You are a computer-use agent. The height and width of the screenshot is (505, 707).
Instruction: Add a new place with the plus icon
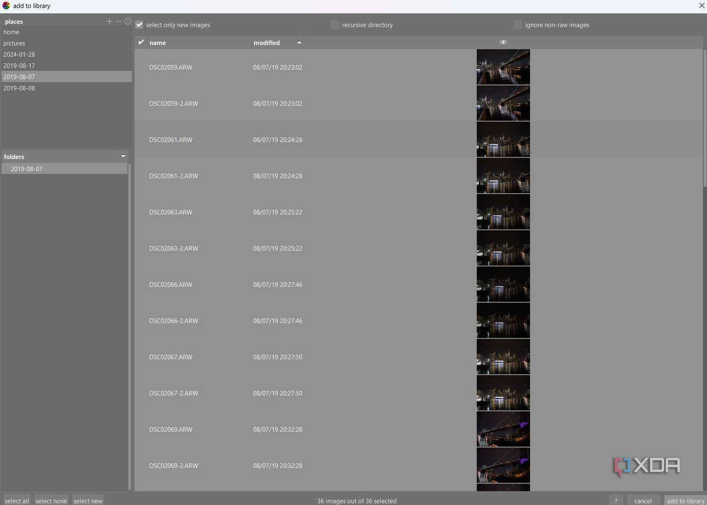click(109, 21)
